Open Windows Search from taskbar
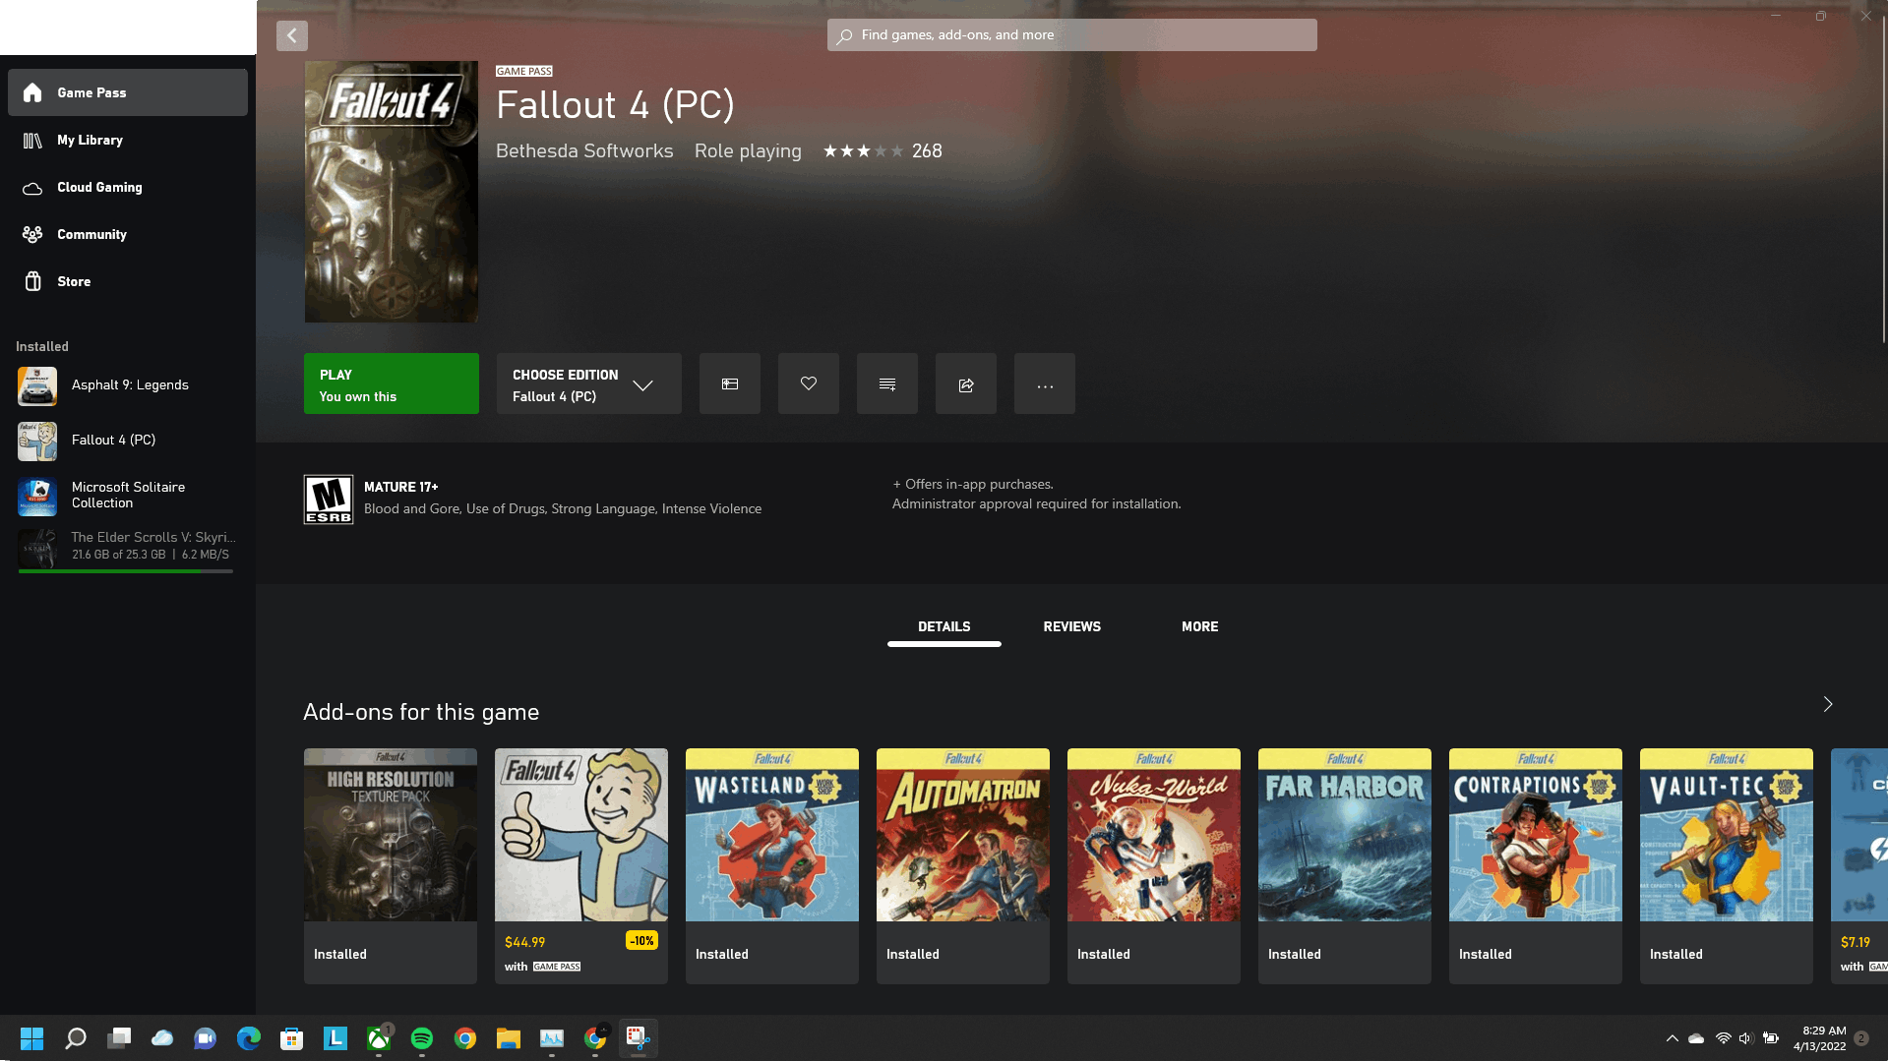This screenshot has width=1888, height=1061. pos(76,1038)
